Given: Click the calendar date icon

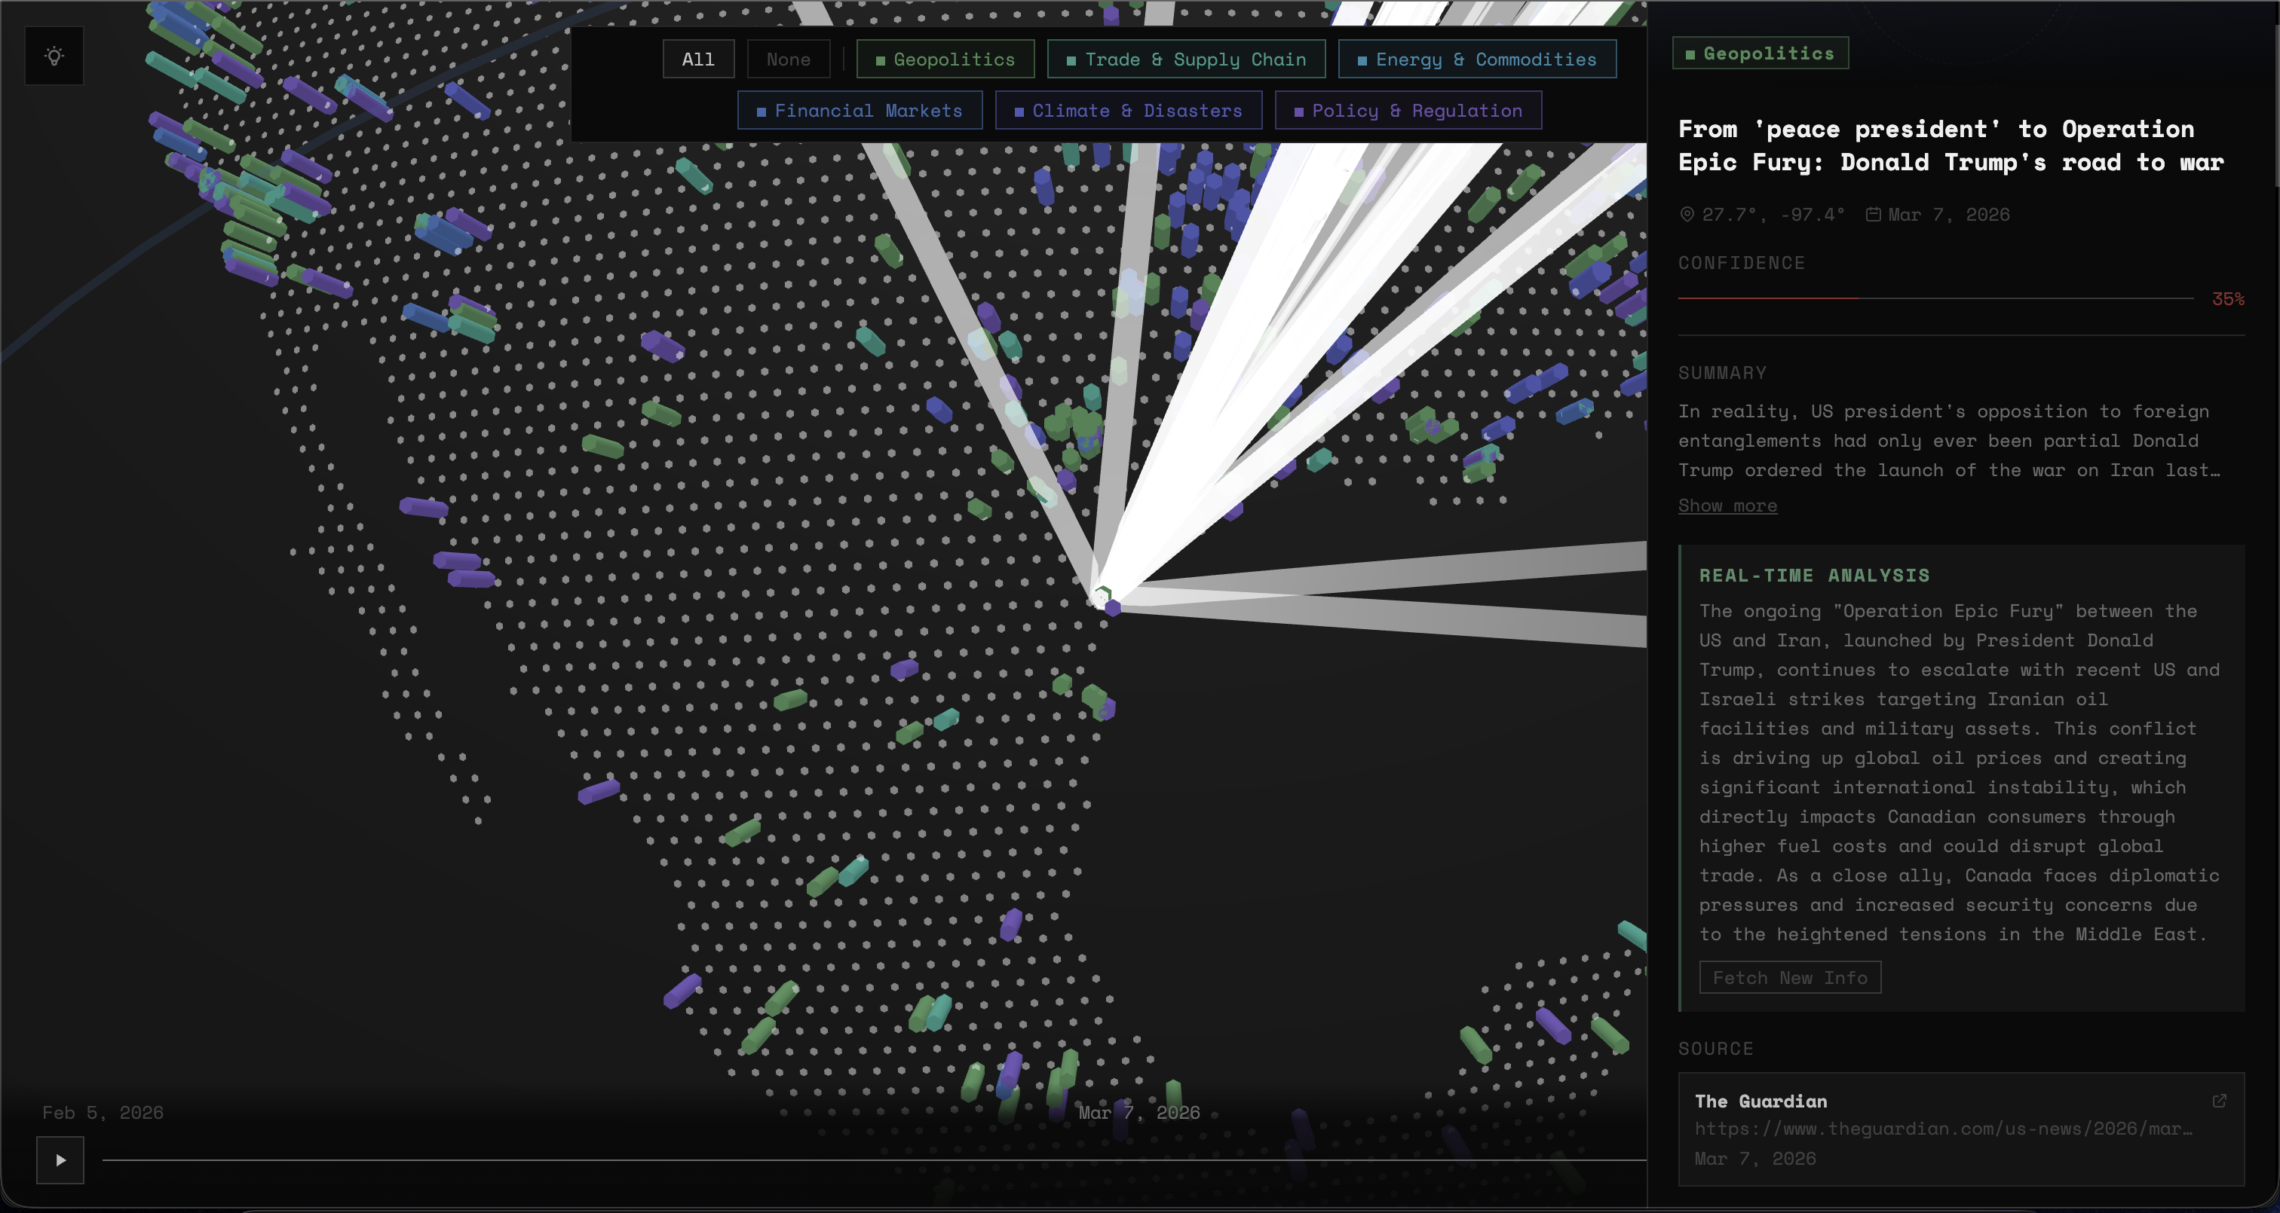Looking at the screenshot, I should 1873,214.
